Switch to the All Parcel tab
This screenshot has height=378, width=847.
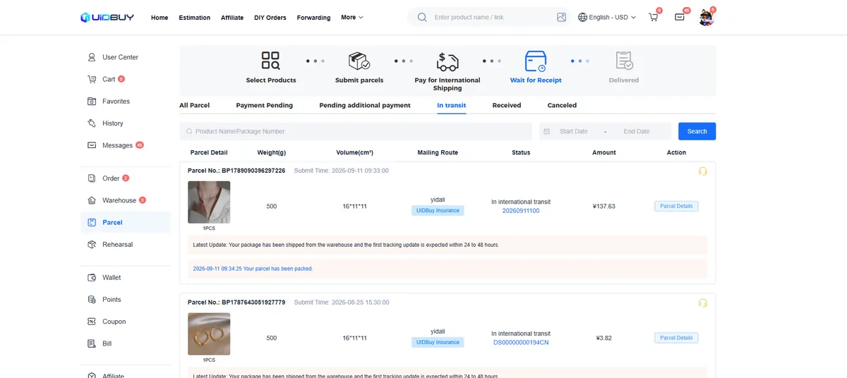coord(194,105)
